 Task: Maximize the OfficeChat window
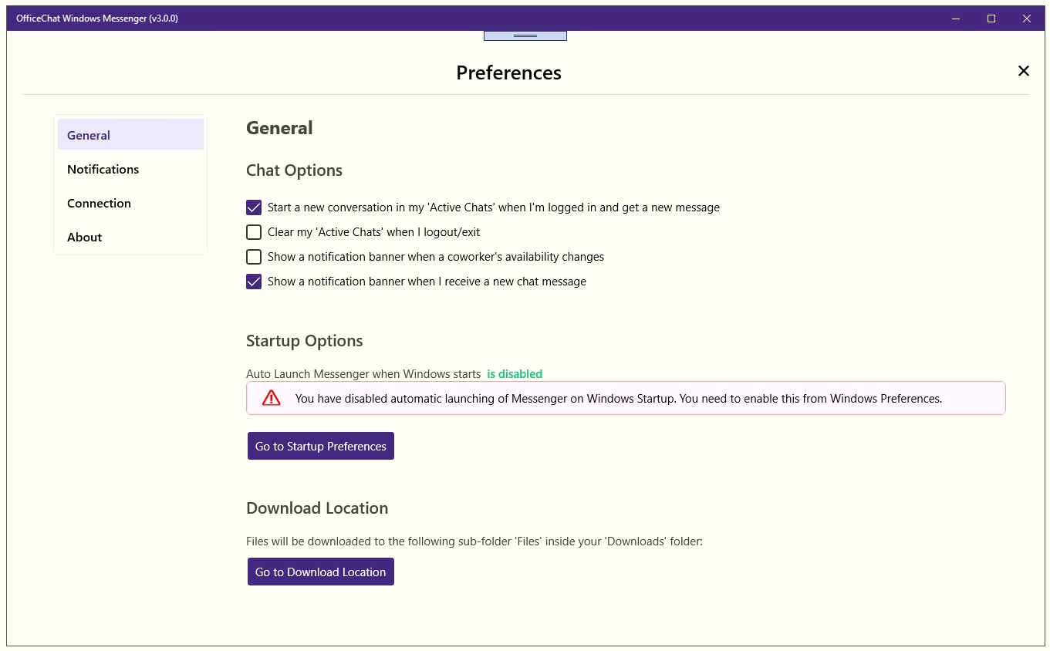[991, 19]
